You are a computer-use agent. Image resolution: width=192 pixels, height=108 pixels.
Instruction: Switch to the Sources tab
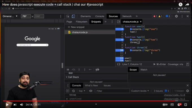click(113, 16)
